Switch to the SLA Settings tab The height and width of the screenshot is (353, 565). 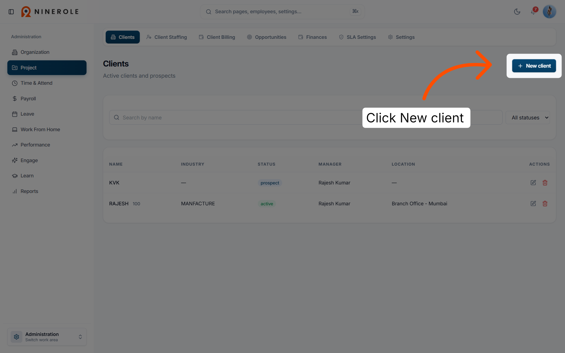[358, 37]
